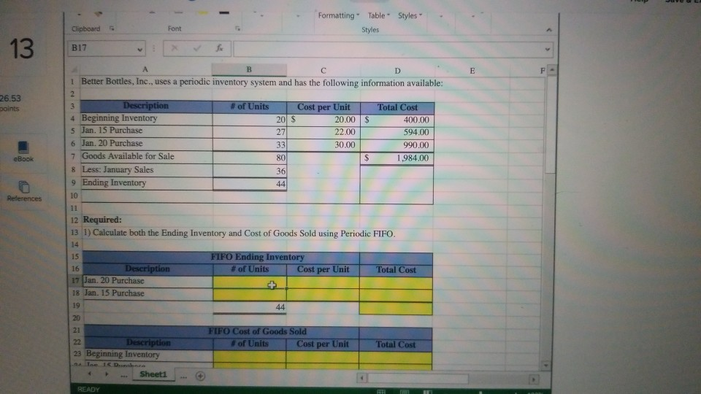The height and width of the screenshot is (394, 701).
Task: Go to previous sheet arrow
Action: (x=89, y=374)
